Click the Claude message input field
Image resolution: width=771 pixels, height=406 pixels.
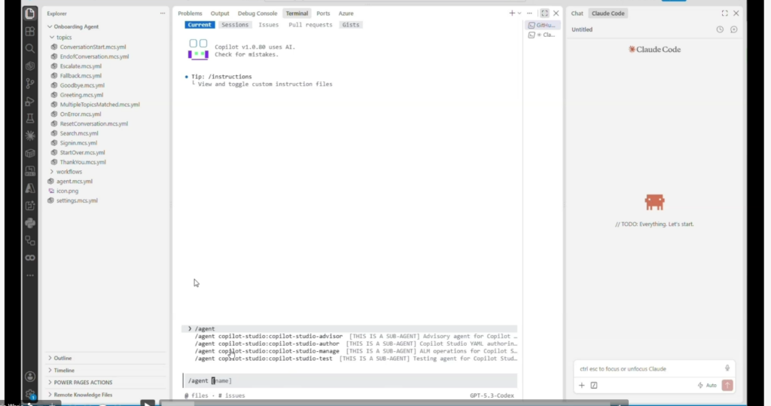tap(649, 368)
